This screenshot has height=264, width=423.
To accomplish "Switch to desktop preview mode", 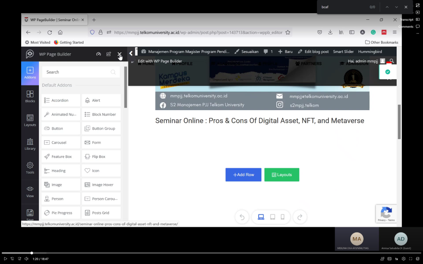I will [x=261, y=217].
